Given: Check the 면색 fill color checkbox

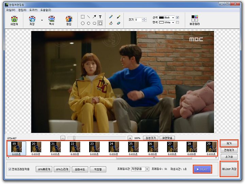Looking at the screenshot, I should click(178, 22).
